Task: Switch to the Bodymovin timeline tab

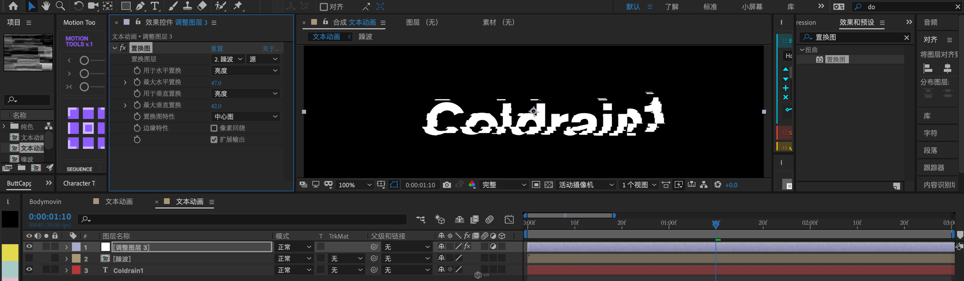Action: point(45,202)
